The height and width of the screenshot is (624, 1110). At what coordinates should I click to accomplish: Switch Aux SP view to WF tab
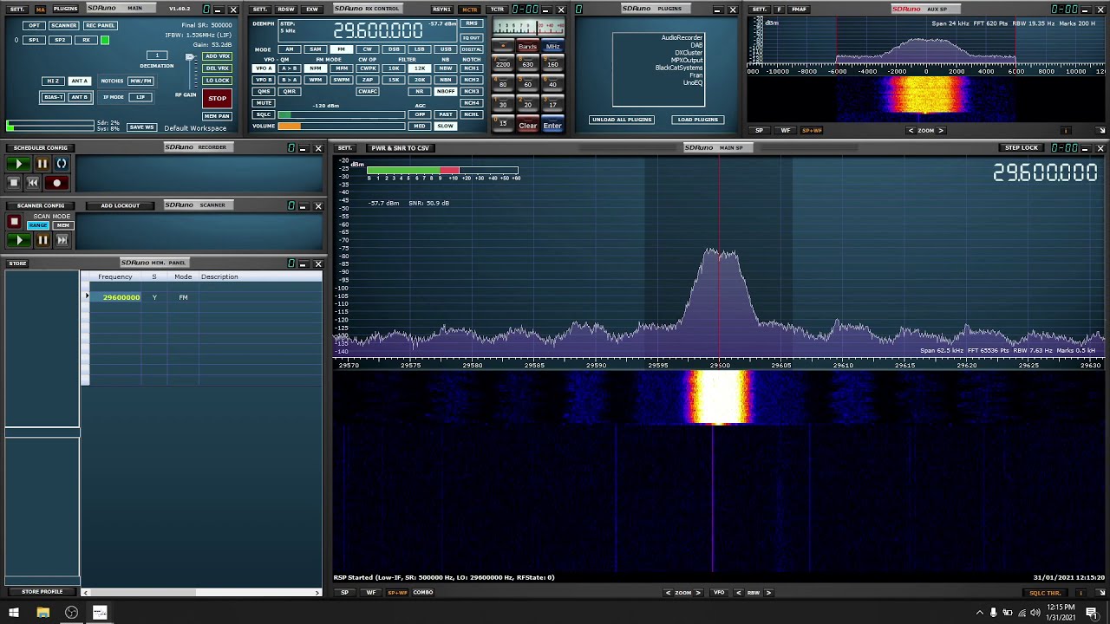pyautogui.click(x=786, y=131)
